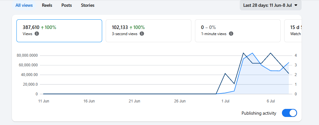Viewport: 319px width, 125px height.
Task: Click the info icon beside 3-second views
Action: [142, 34]
